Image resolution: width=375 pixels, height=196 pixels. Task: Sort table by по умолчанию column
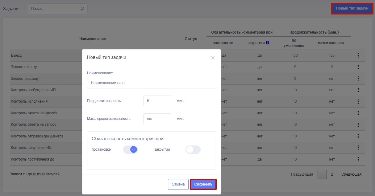(x=294, y=43)
